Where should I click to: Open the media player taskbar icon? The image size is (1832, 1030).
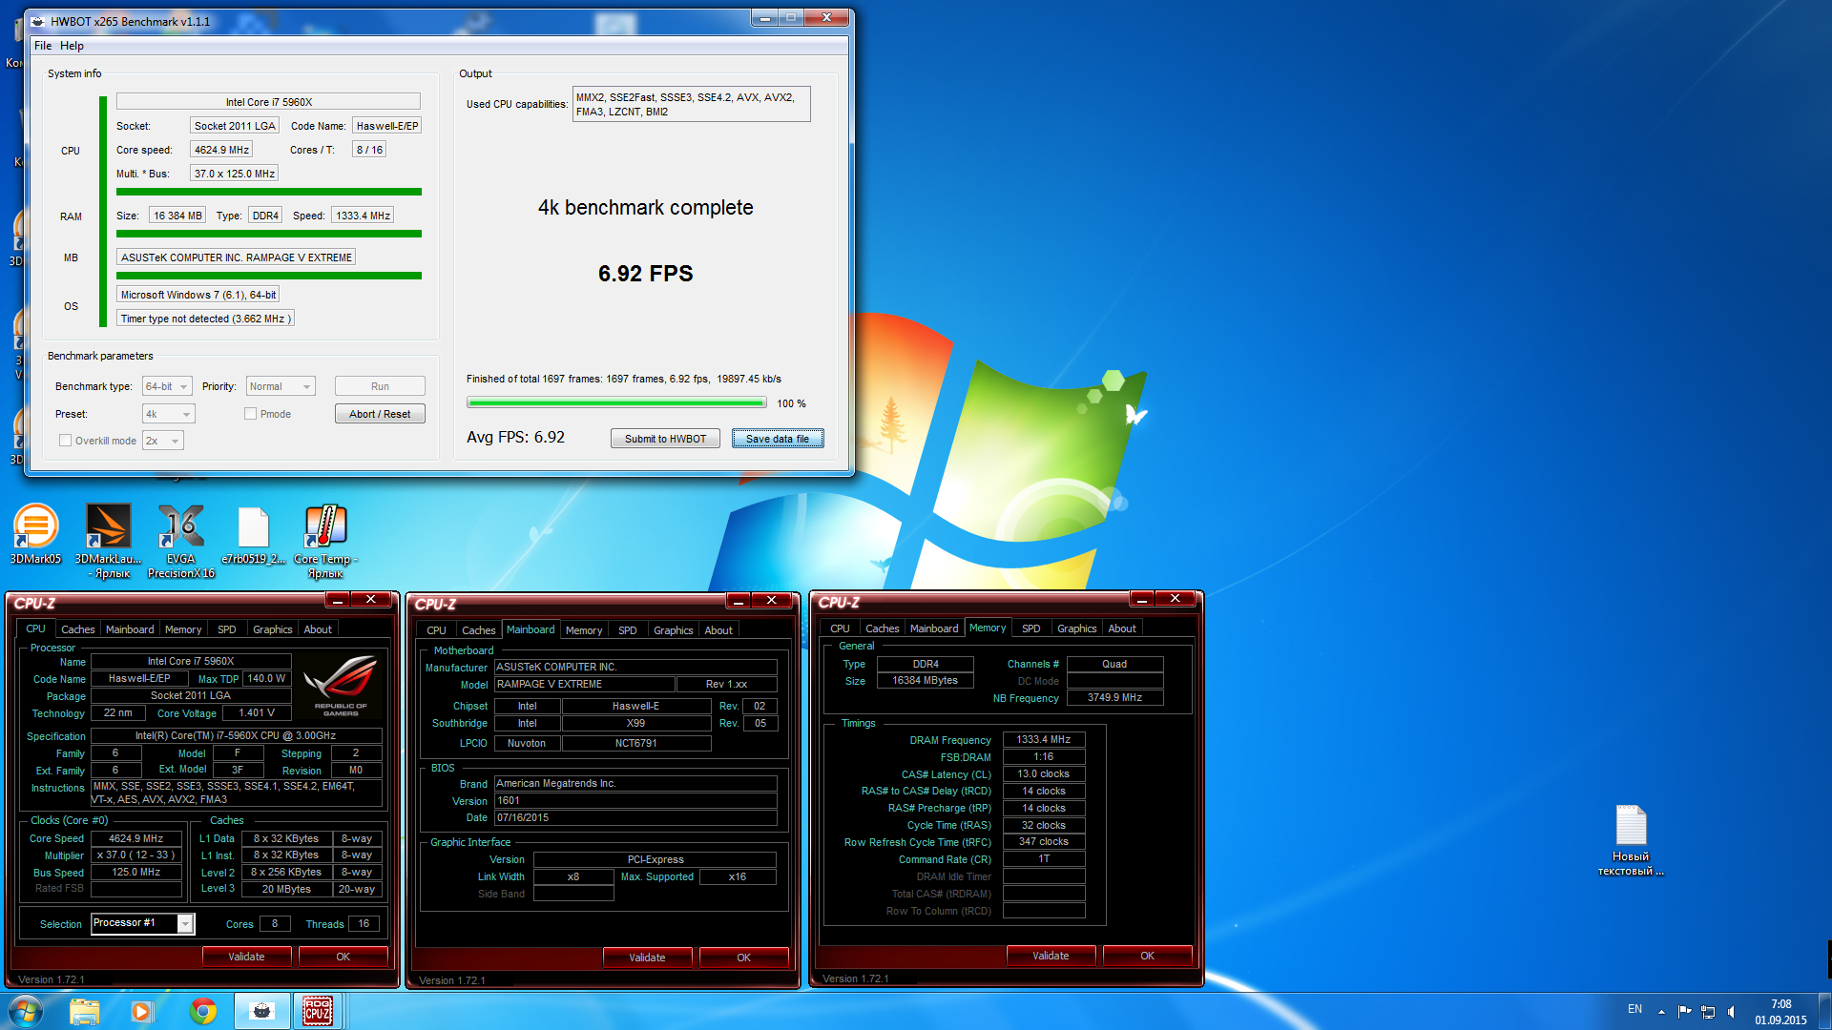[142, 1011]
